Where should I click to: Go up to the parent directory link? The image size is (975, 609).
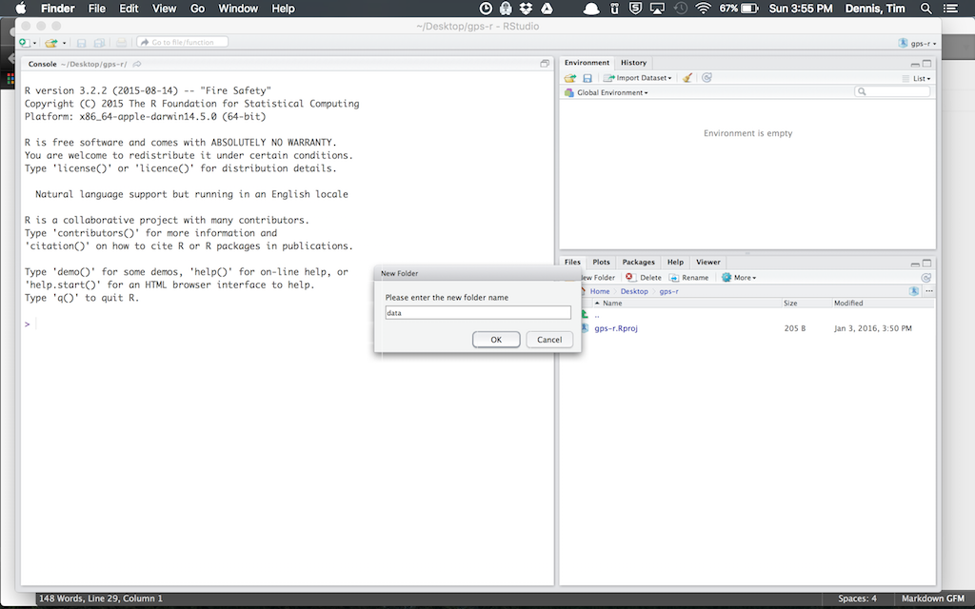pos(596,315)
